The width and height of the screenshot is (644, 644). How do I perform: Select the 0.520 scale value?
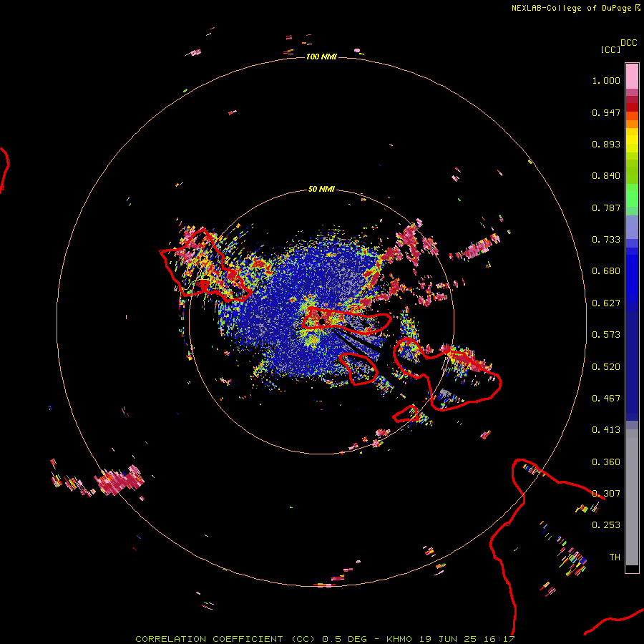click(x=606, y=367)
